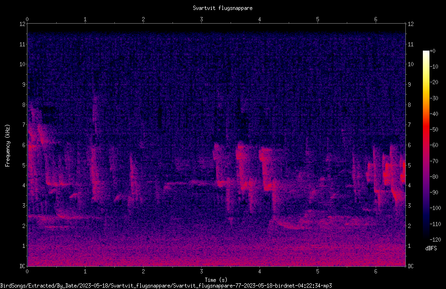Click the file path text at the bottom
The width and height of the screenshot is (446, 289).
pos(166,286)
